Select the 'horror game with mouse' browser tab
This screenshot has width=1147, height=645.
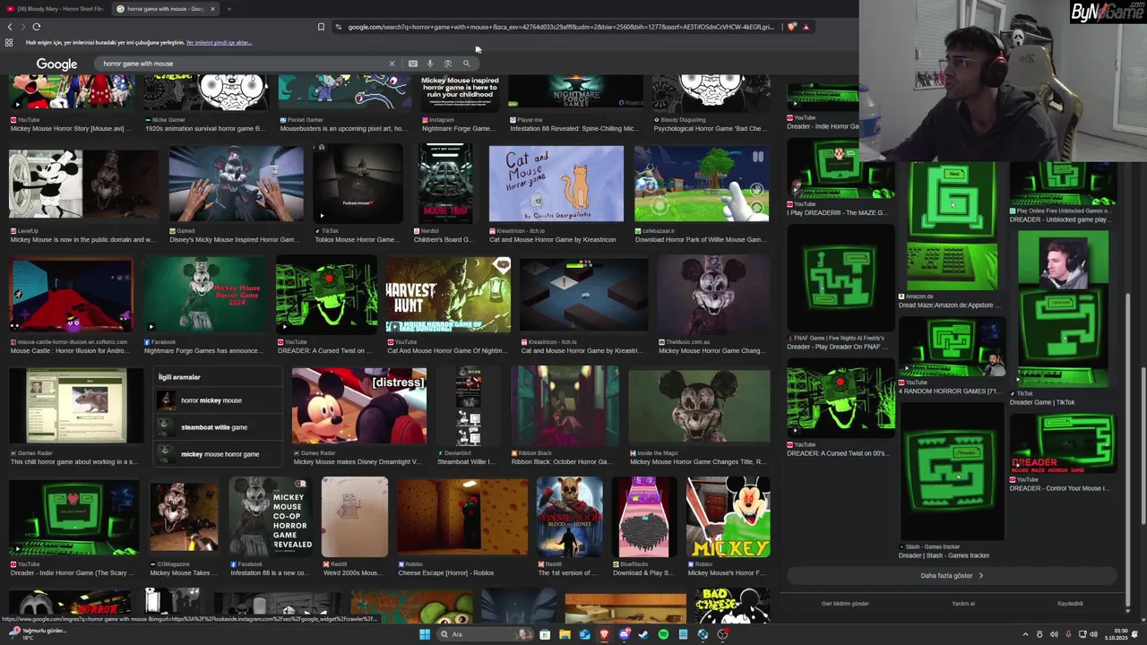[167, 9]
